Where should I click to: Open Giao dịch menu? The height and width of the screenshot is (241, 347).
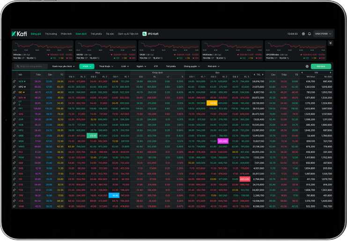(81, 34)
